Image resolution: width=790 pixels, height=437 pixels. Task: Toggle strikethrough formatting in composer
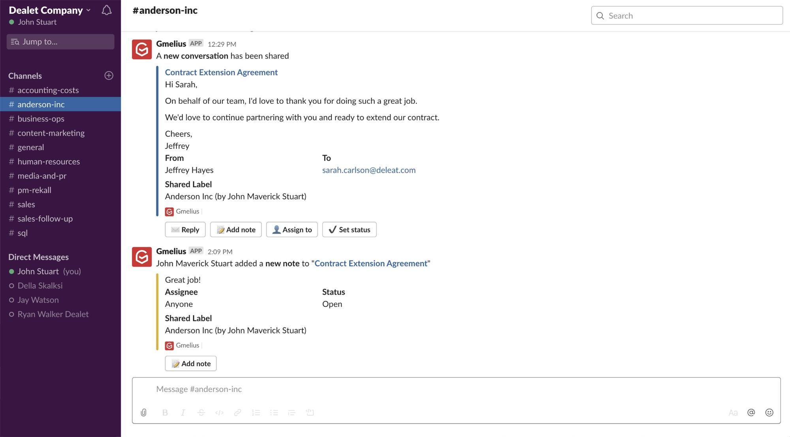(x=201, y=413)
